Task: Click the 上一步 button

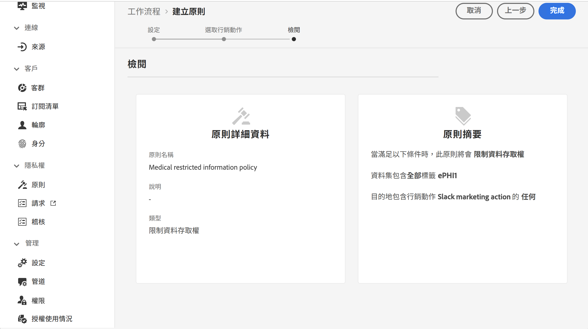Action: coord(515,11)
